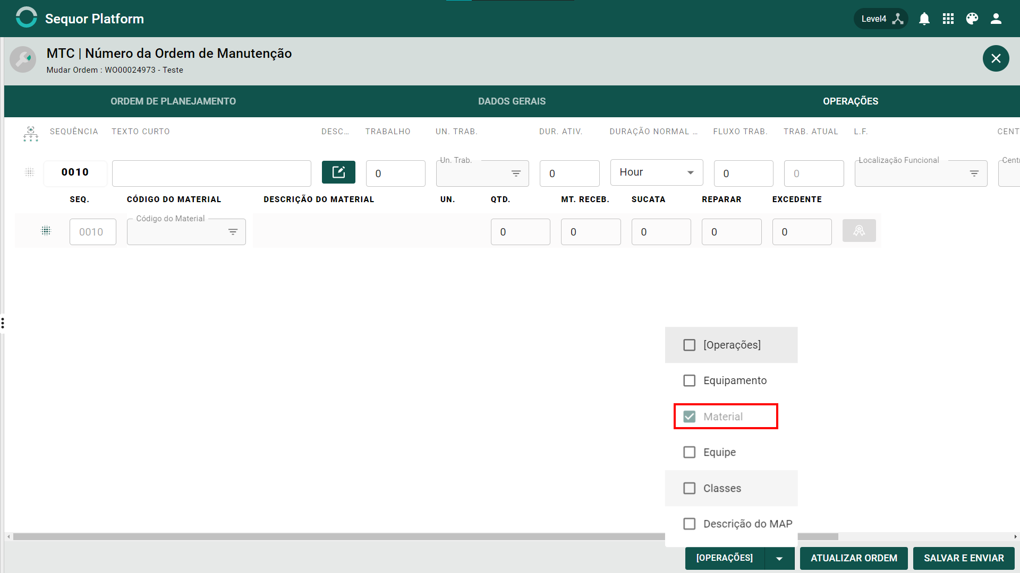Click the material Seq. 0010 field
The height and width of the screenshot is (573, 1020).
click(93, 232)
